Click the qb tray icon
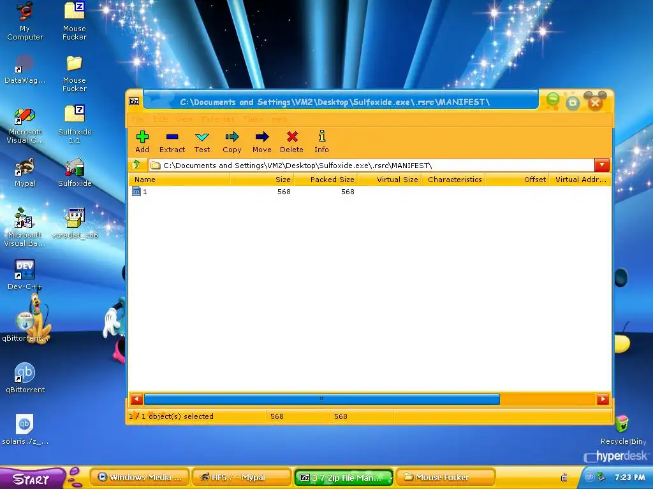 coord(589,477)
